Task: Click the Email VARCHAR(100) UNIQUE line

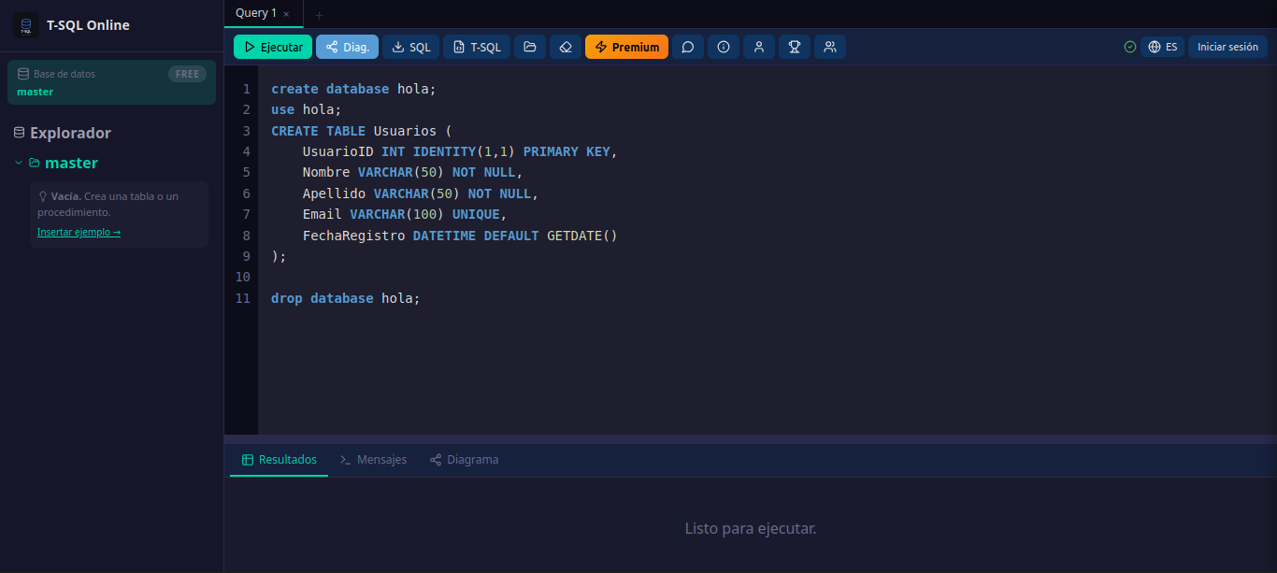Action: coord(405,214)
